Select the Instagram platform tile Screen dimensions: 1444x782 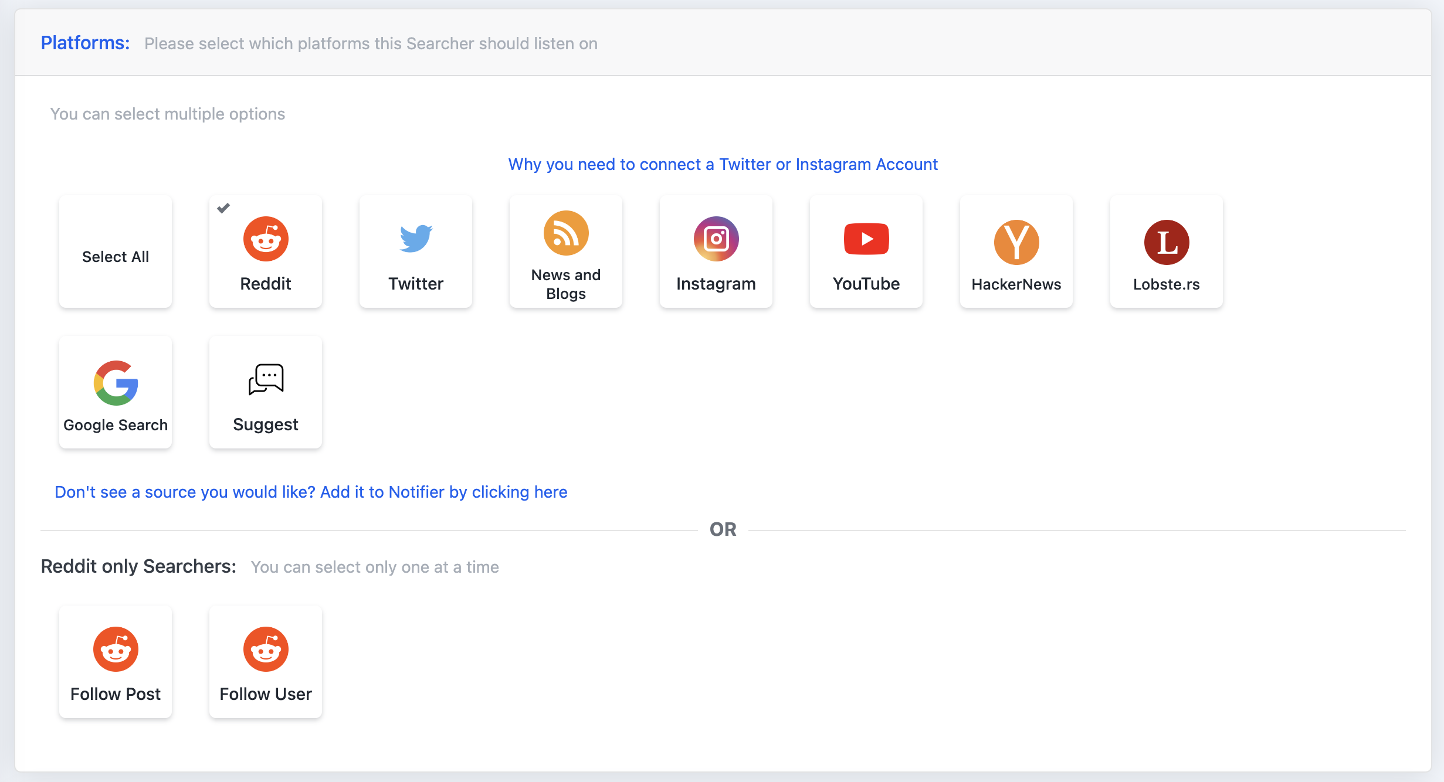click(716, 251)
